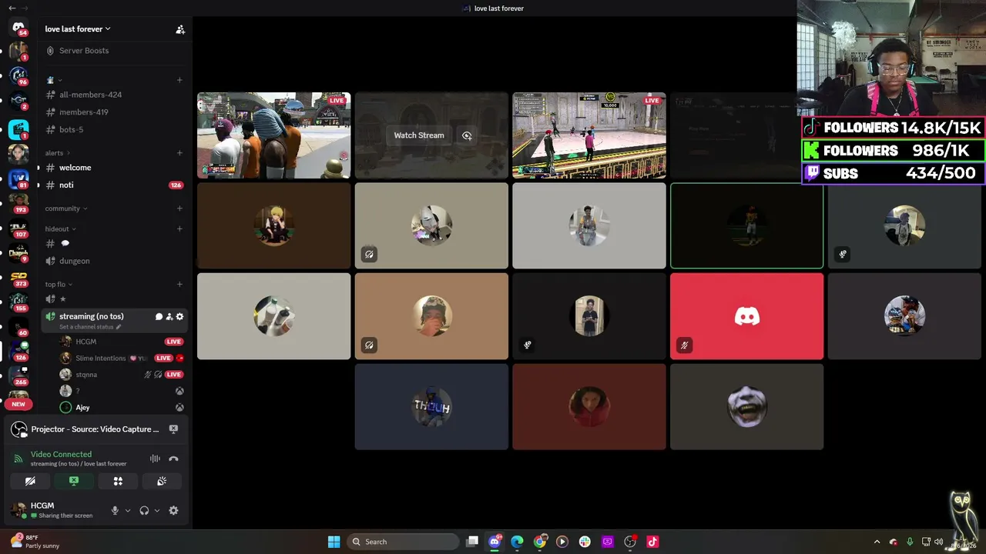Invite people via the server header icon
Viewport: 986px width, 554px height.
180,29
